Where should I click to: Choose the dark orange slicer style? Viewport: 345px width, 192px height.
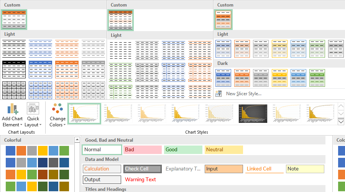click(x=242, y=78)
